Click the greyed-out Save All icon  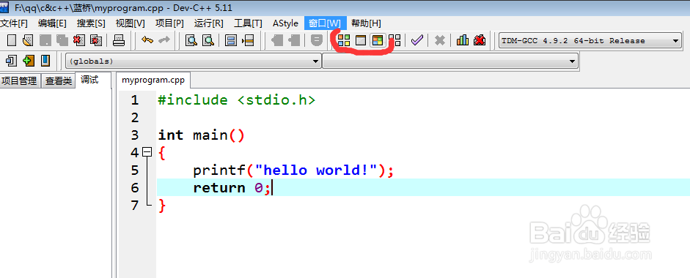(x=62, y=41)
